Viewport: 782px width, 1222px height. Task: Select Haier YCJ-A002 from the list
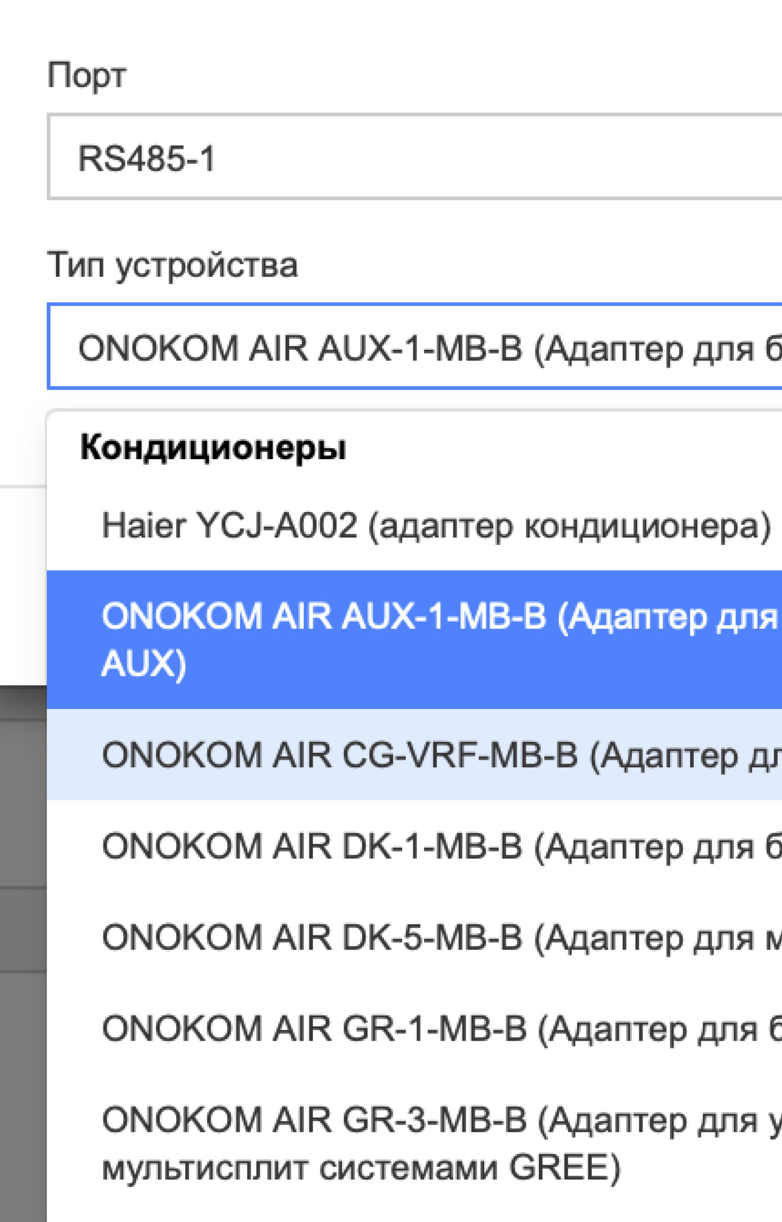[x=436, y=526]
